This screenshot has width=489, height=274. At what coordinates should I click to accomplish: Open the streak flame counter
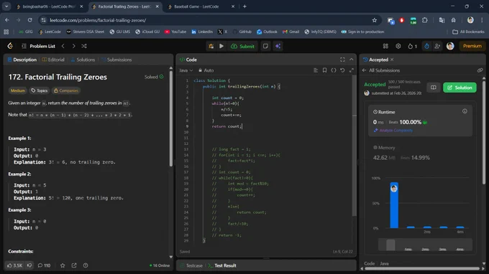pos(413,46)
